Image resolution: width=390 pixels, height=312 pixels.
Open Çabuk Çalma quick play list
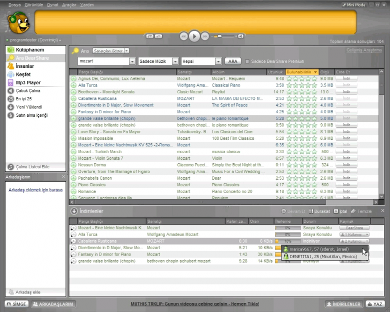35,91
